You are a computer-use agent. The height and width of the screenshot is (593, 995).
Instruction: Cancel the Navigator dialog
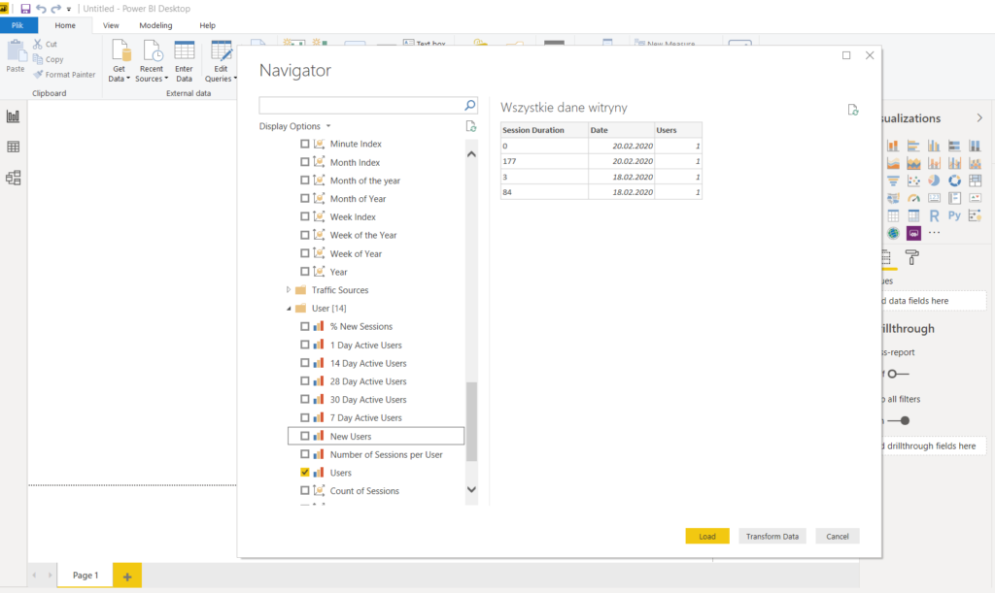click(838, 536)
